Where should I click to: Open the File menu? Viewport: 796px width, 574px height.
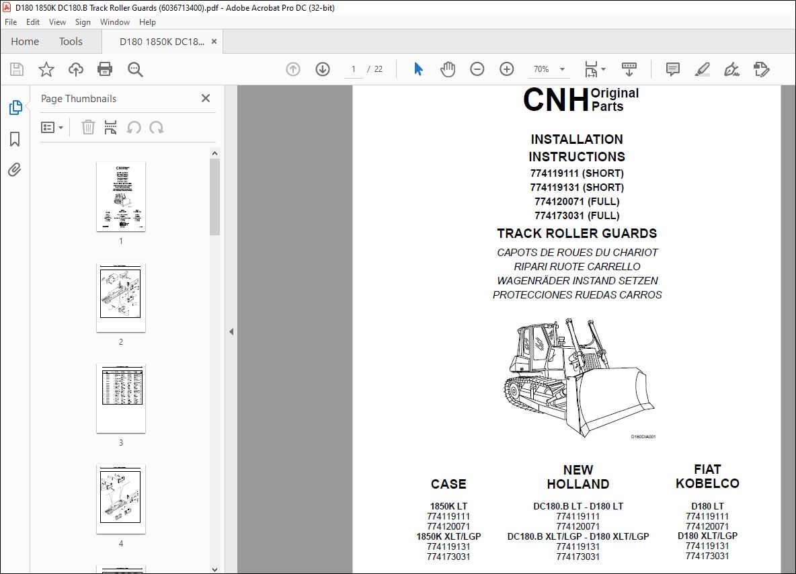pyautogui.click(x=11, y=22)
